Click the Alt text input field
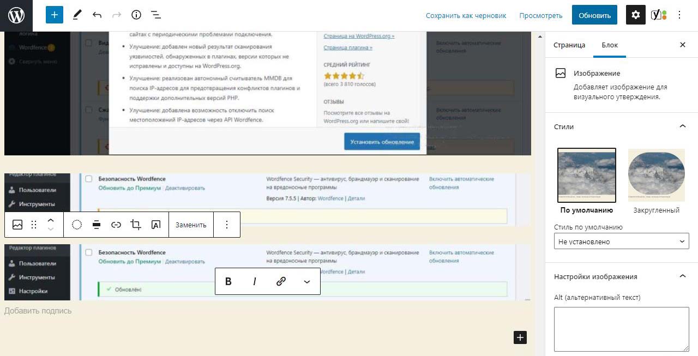This screenshot has height=356, width=698. point(621,329)
